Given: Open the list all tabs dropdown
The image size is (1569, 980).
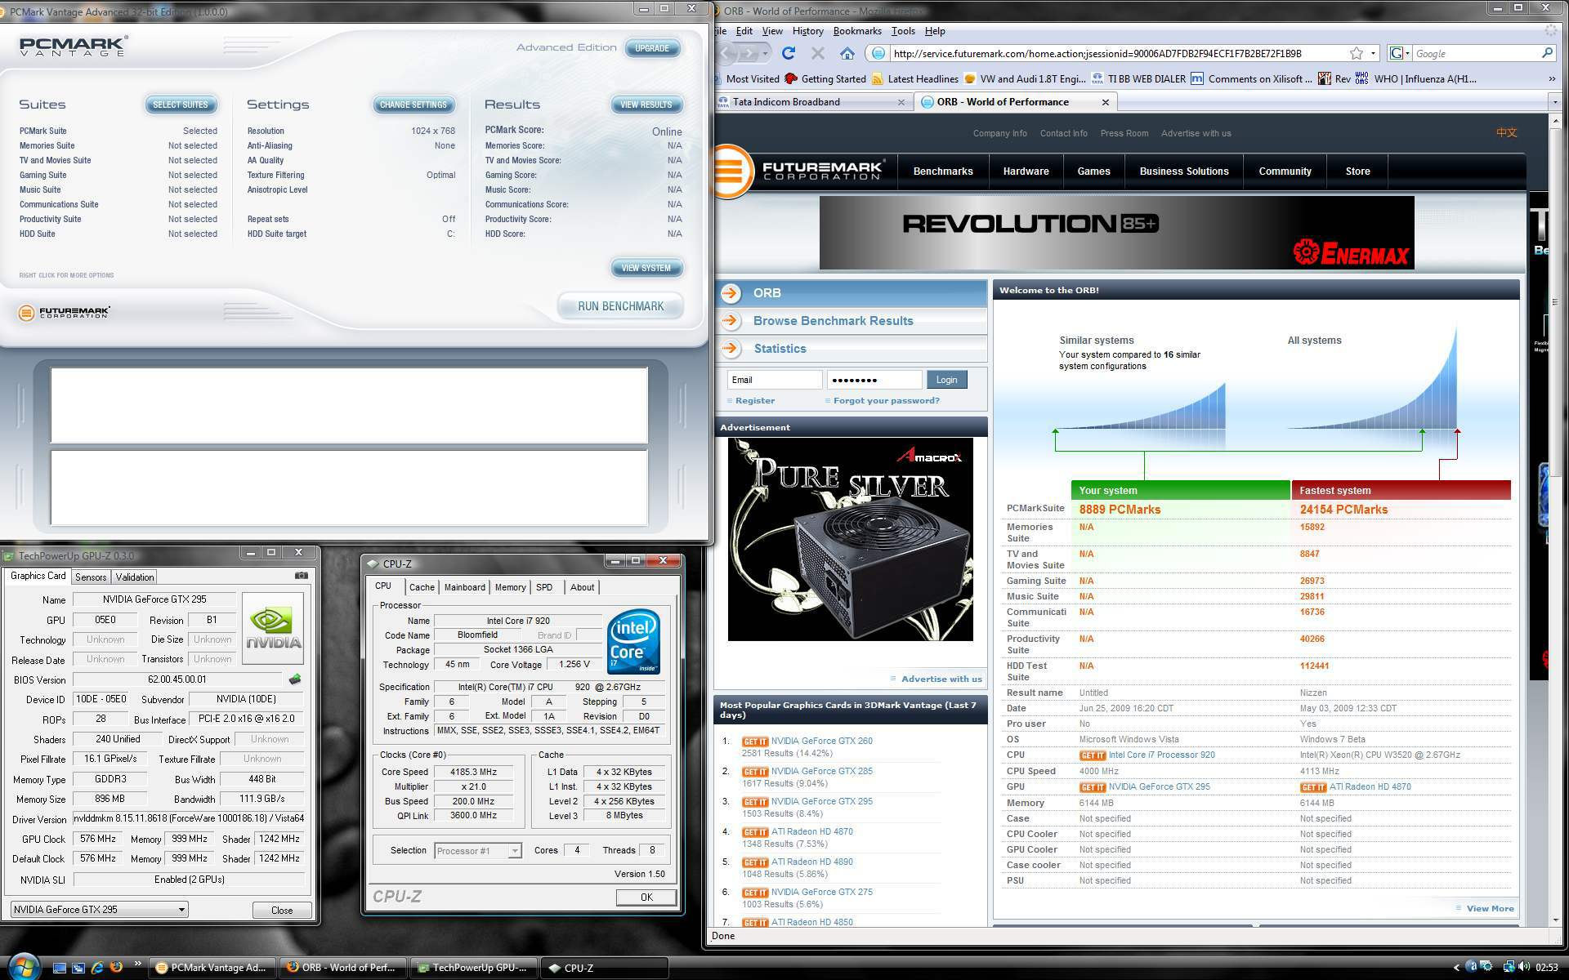Looking at the screenshot, I should click(x=1554, y=102).
